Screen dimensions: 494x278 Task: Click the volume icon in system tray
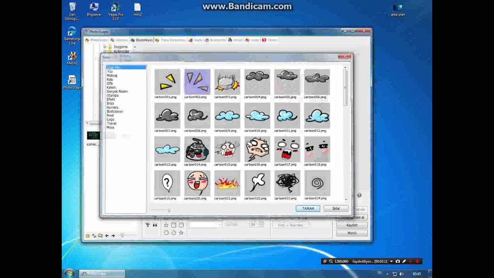[402, 274]
